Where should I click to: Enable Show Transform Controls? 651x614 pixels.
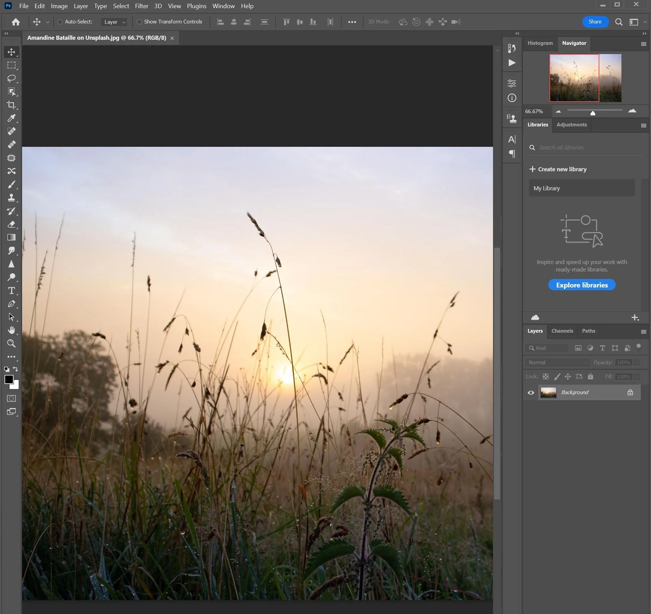tap(139, 21)
